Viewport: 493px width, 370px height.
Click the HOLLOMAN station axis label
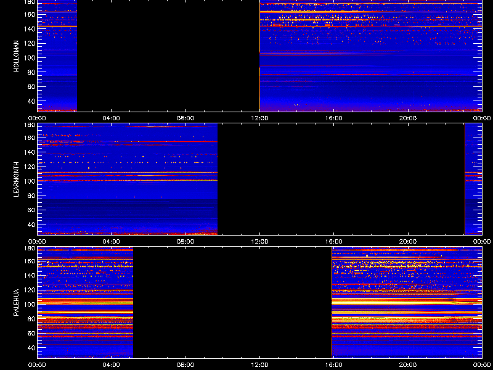[17, 56]
